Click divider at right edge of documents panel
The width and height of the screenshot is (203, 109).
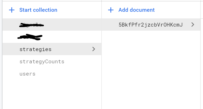[200, 54]
